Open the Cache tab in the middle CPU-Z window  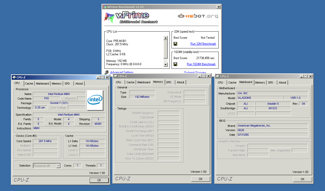[131, 82]
